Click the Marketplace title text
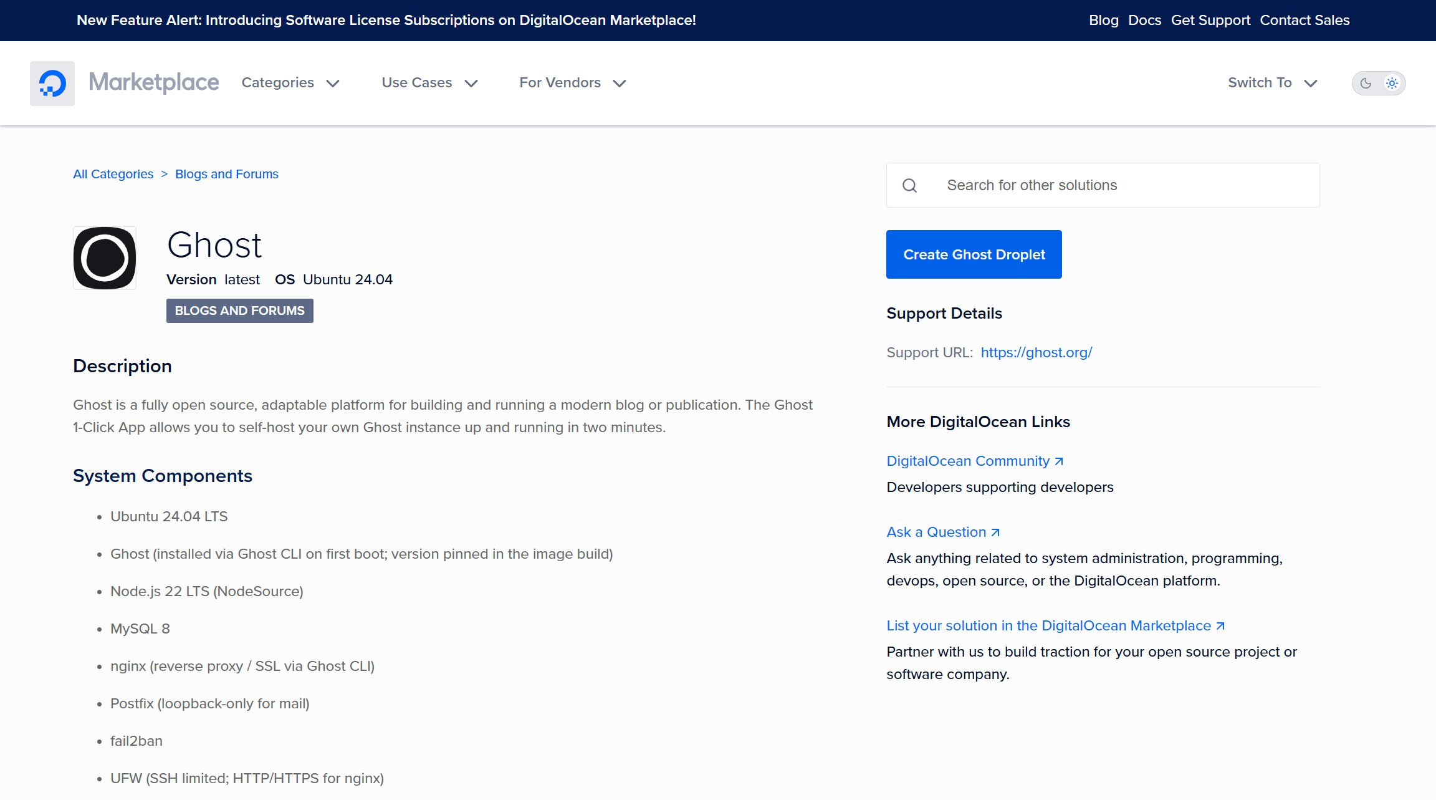 154,82
